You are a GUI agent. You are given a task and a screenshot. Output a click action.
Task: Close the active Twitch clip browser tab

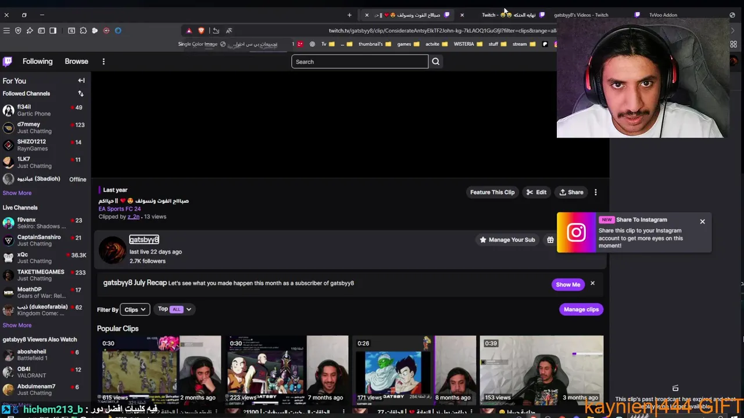coord(367,15)
